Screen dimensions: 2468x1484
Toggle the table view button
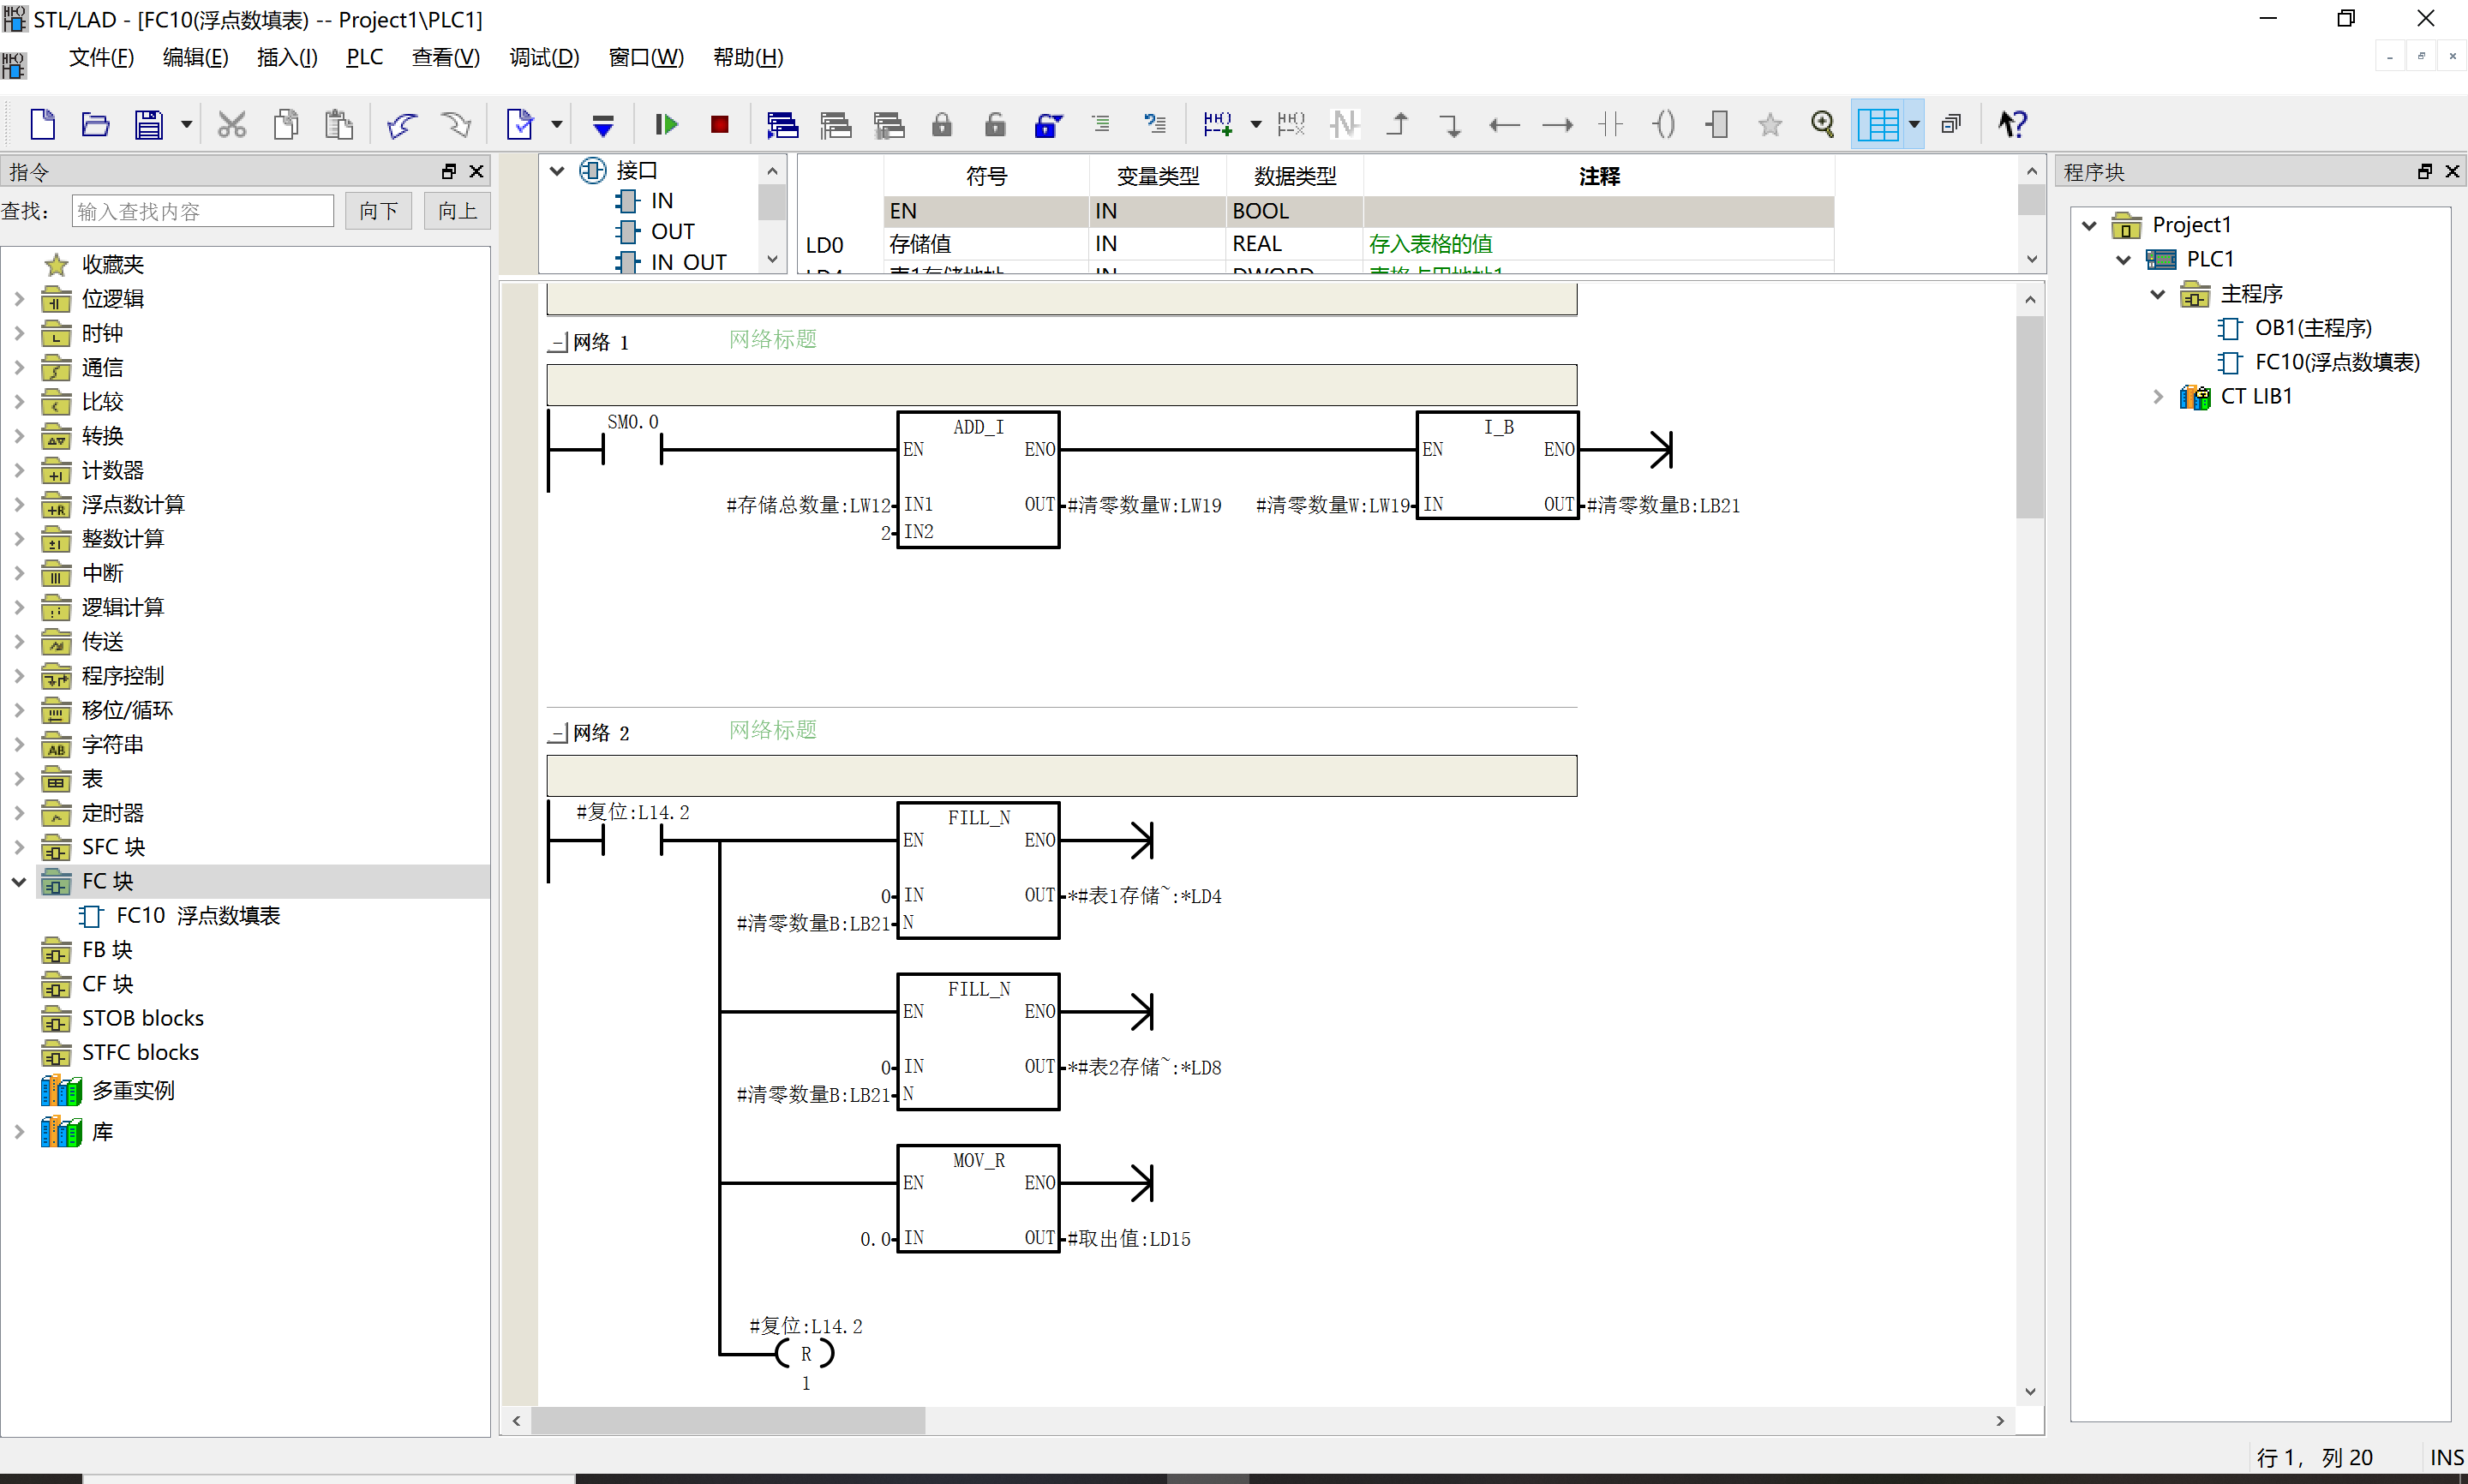pyautogui.click(x=1878, y=124)
